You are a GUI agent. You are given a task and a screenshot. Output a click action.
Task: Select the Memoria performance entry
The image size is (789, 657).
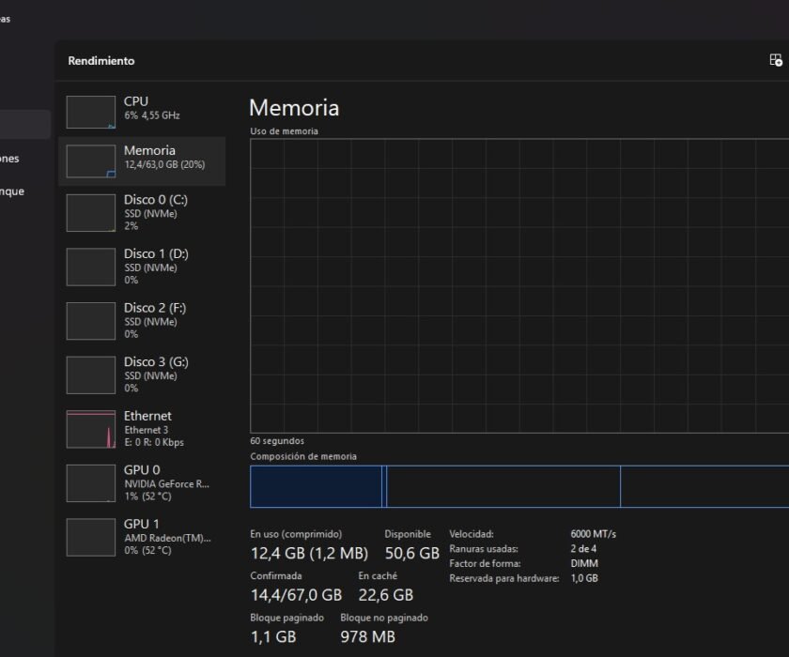pos(142,160)
